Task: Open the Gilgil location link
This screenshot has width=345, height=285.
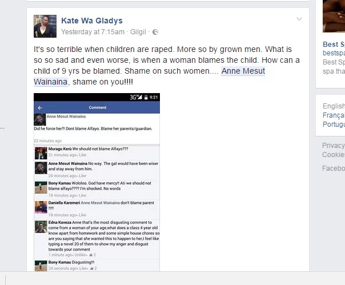Action: 138,32
